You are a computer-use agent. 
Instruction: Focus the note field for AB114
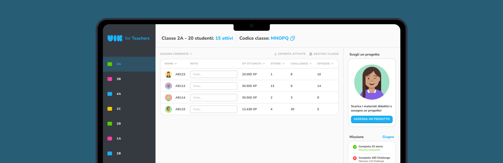point(214,97)
